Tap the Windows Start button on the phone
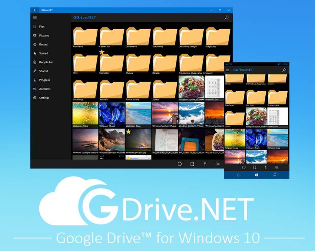 256,175
